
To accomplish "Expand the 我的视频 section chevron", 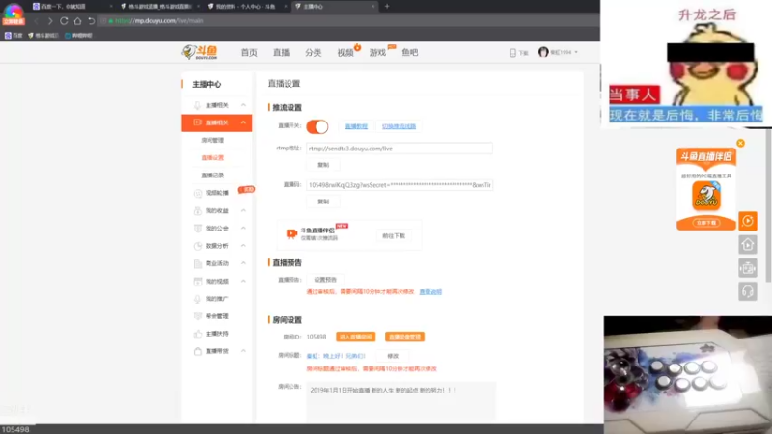I will point(243,281).
